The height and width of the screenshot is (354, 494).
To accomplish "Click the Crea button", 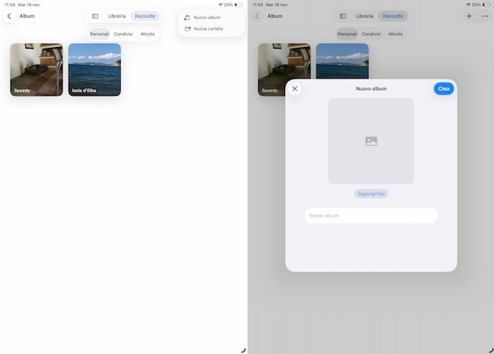I will (x=444, y=89).
